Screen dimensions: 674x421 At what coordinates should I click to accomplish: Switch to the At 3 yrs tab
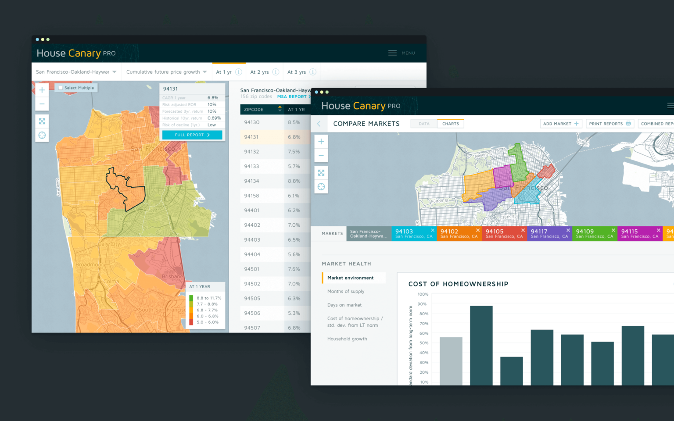coord(301,72)
